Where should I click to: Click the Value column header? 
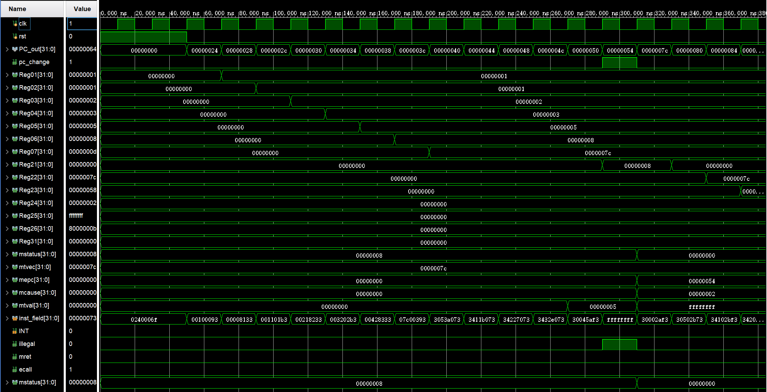click(x=82, y=9)
